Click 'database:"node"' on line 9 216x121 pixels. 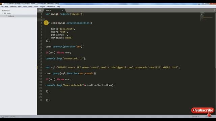62,38
